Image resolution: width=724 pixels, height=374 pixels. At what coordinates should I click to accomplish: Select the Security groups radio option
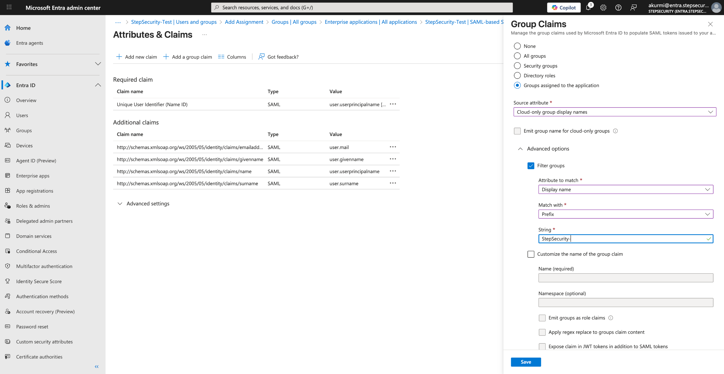point(517,66)
